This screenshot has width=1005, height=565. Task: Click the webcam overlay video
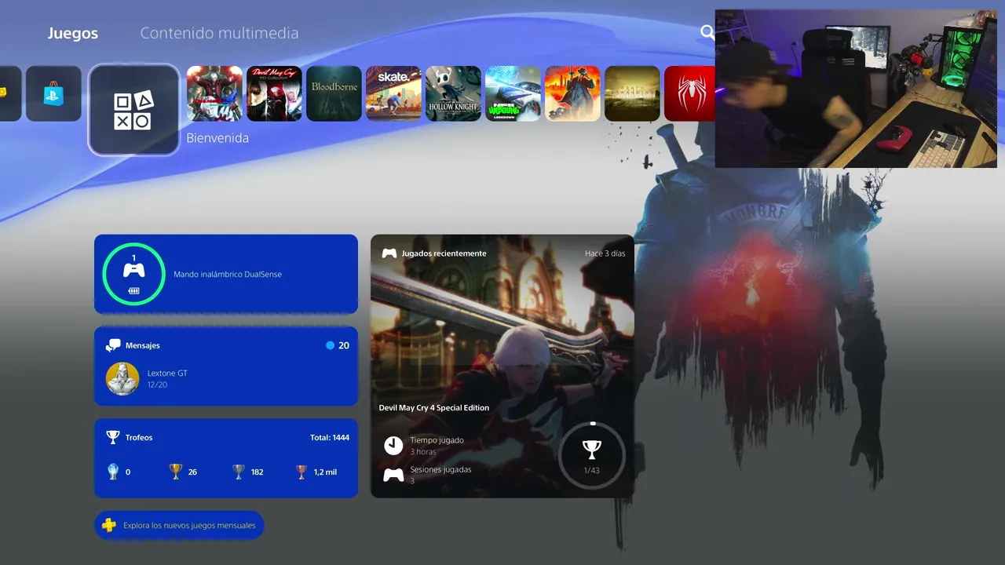[x=856, y=89]
